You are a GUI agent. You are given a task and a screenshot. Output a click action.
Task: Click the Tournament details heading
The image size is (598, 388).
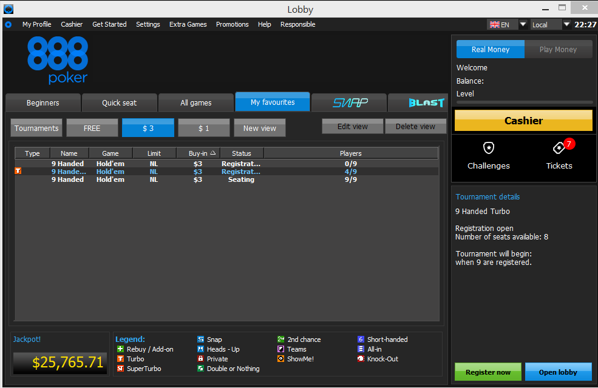[488, 196]
